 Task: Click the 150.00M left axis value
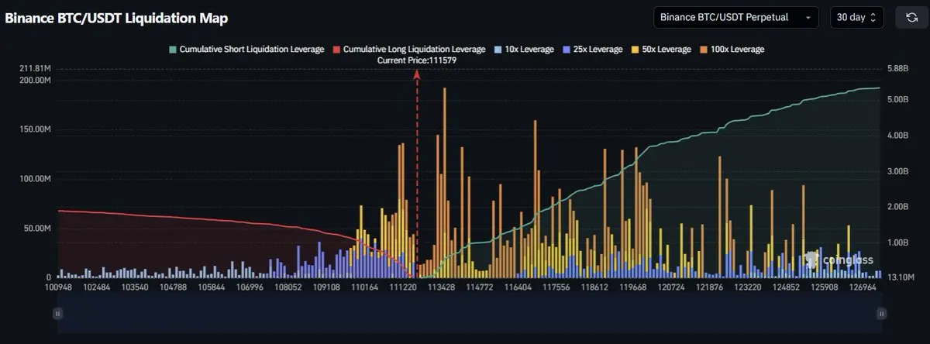point(35,129)
